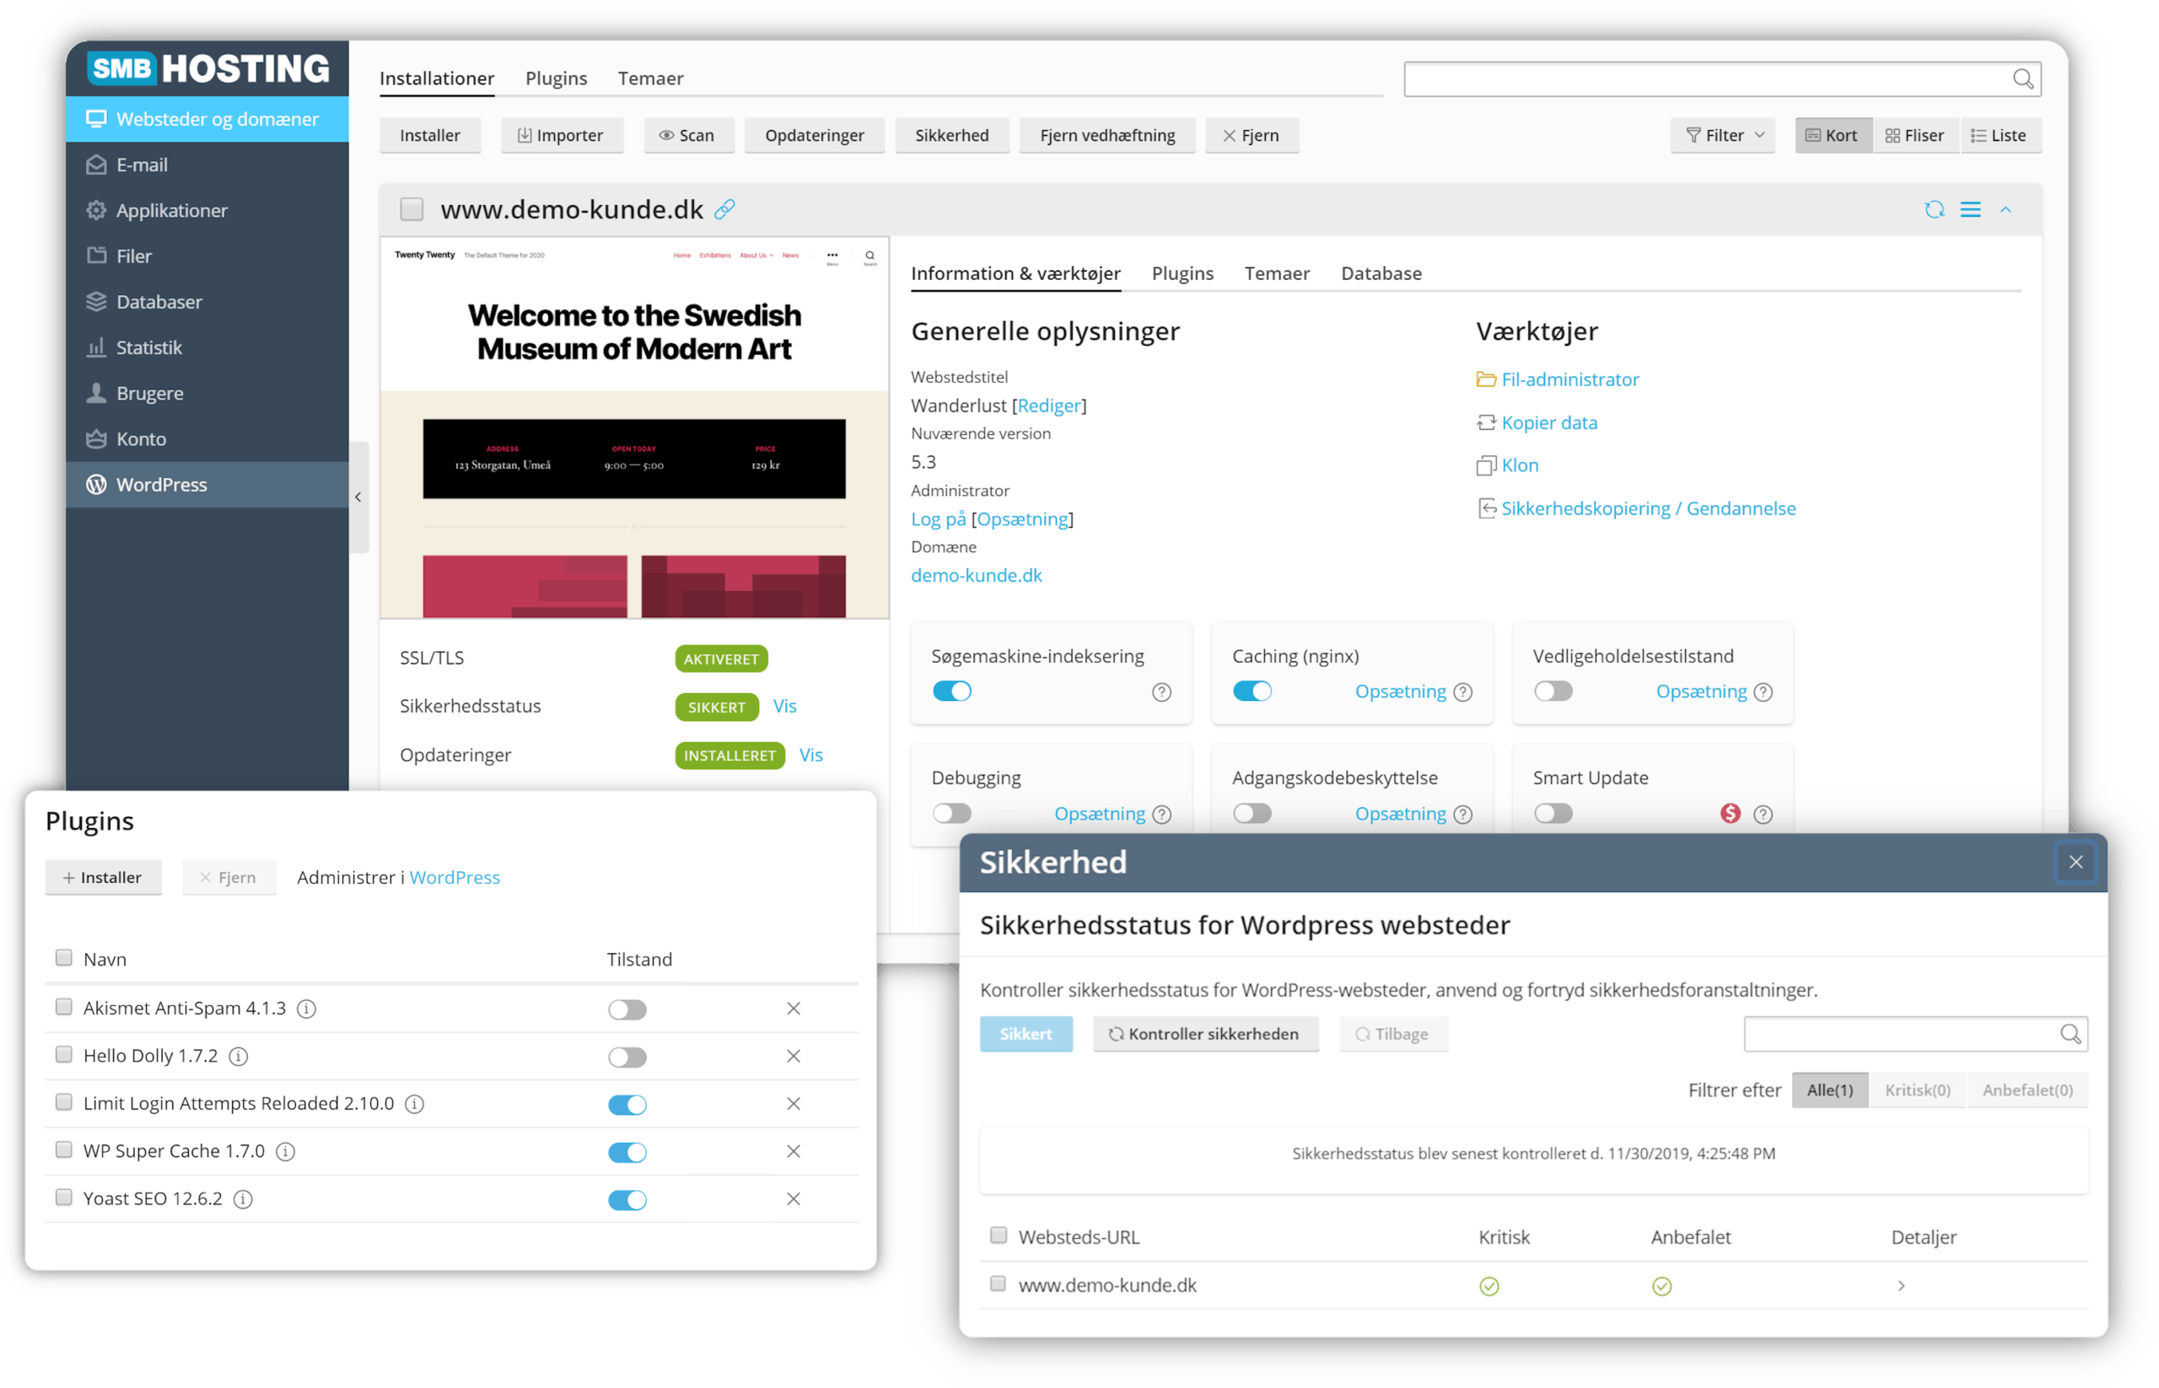Check the Hello Dolly plugin checkbox
2159x1388 pixels.
pos(64,1055)
